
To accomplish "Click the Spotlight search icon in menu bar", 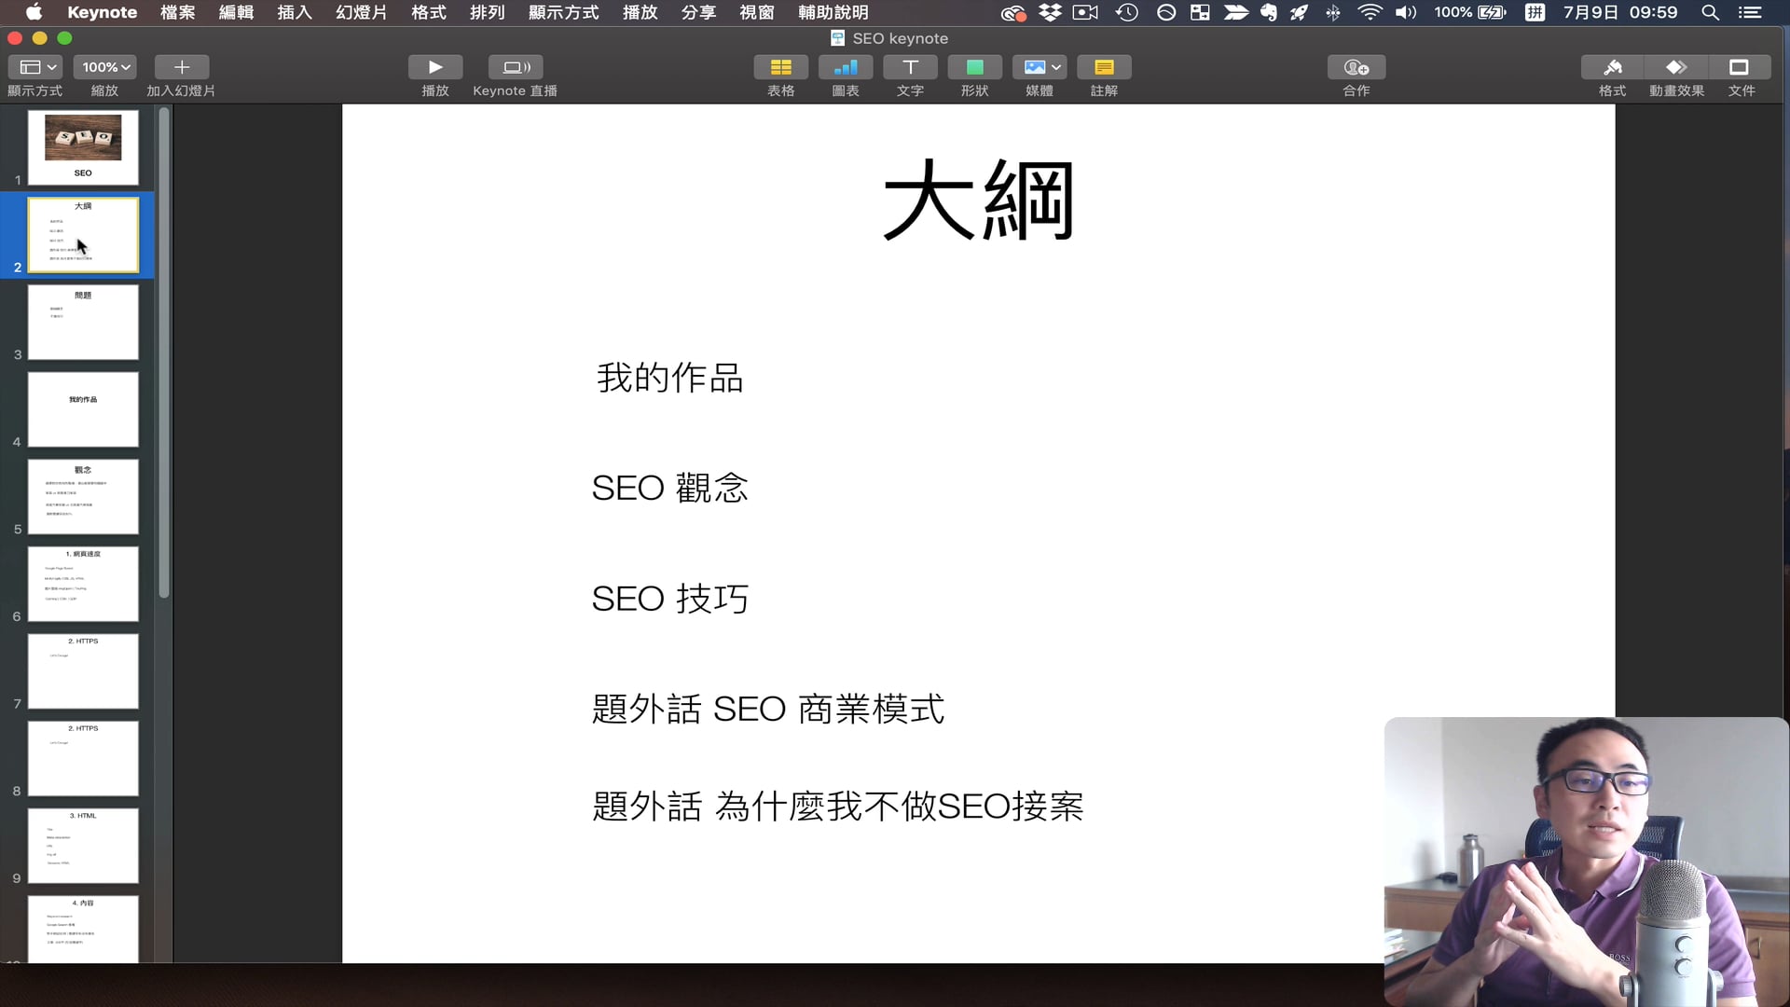I will point(1711,13).
